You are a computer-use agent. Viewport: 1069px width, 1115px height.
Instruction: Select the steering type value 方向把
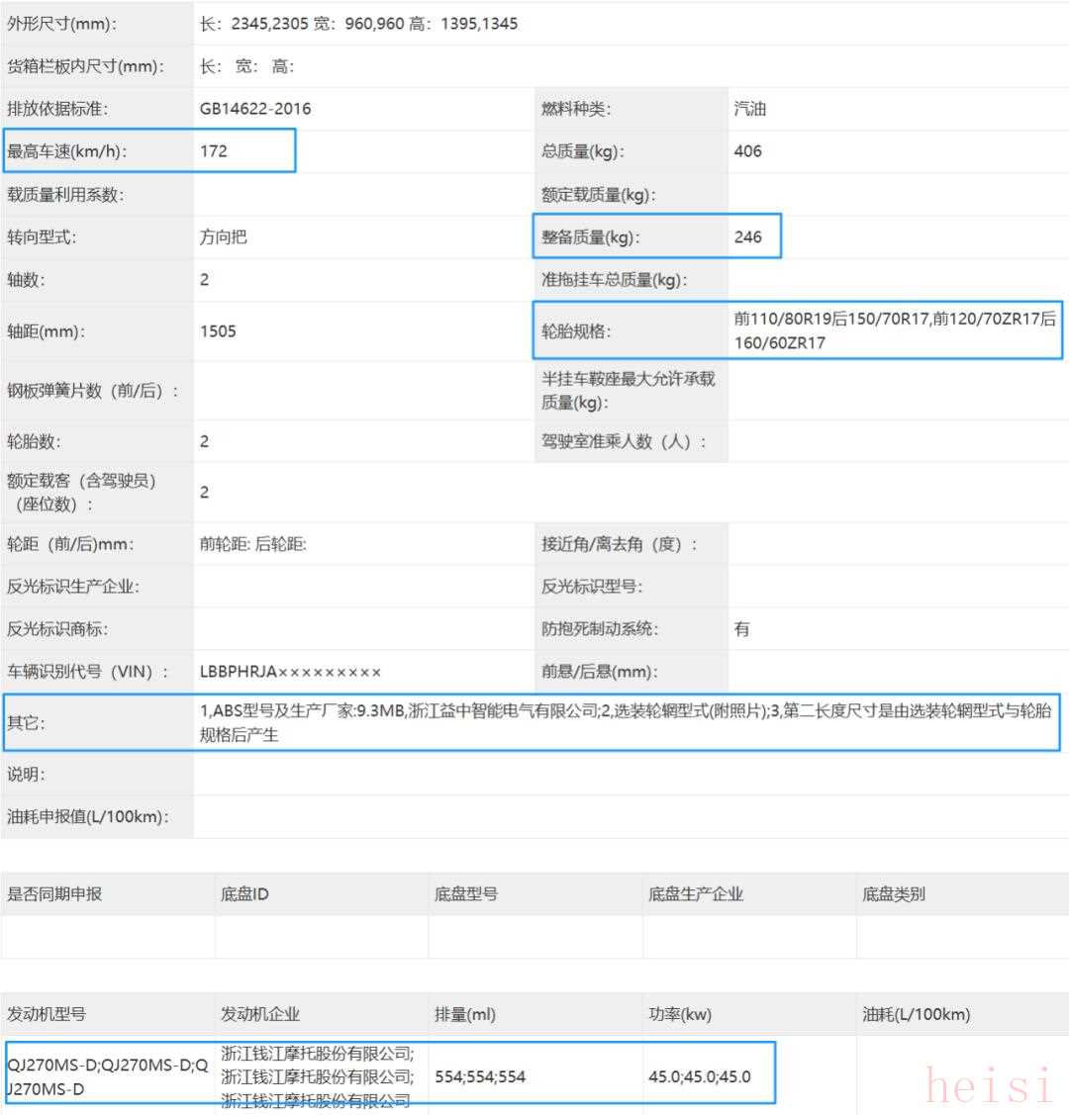pyautogui.click(x=224, y=237)
